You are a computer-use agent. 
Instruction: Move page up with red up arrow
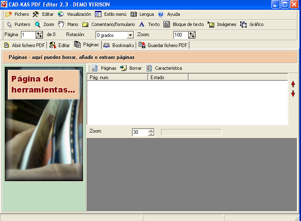[293, 84]
